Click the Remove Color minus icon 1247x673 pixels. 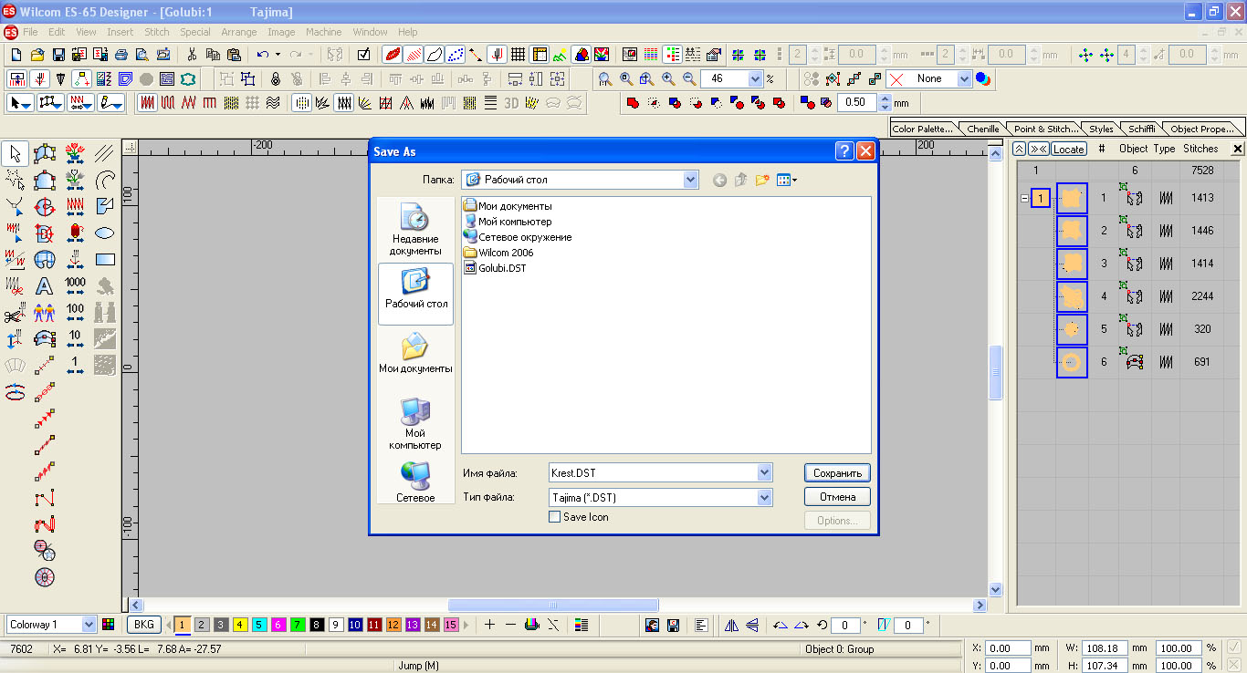click(510, 625)
